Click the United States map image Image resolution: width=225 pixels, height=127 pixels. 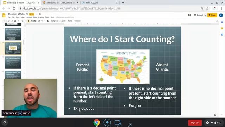(123, 67)
